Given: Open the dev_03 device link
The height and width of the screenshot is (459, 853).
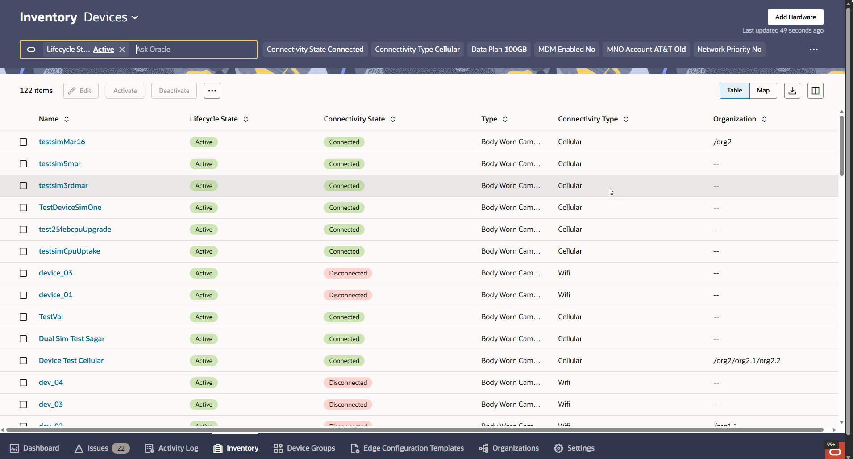Looking at the screenshot, I should pos(51,405).
